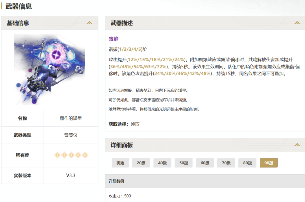Collapse the 详细面板 section
The height and width of the screenshot is (202, 305).
[297, 145]
